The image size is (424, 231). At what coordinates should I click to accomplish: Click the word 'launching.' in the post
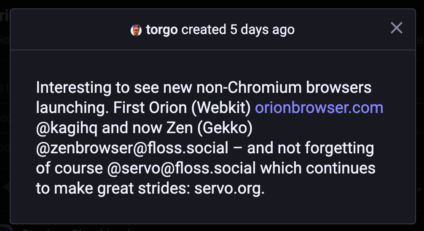click(73, 108)
